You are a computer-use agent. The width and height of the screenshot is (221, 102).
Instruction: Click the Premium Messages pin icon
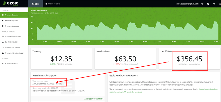pyautogui.click(x=3, y=26)
